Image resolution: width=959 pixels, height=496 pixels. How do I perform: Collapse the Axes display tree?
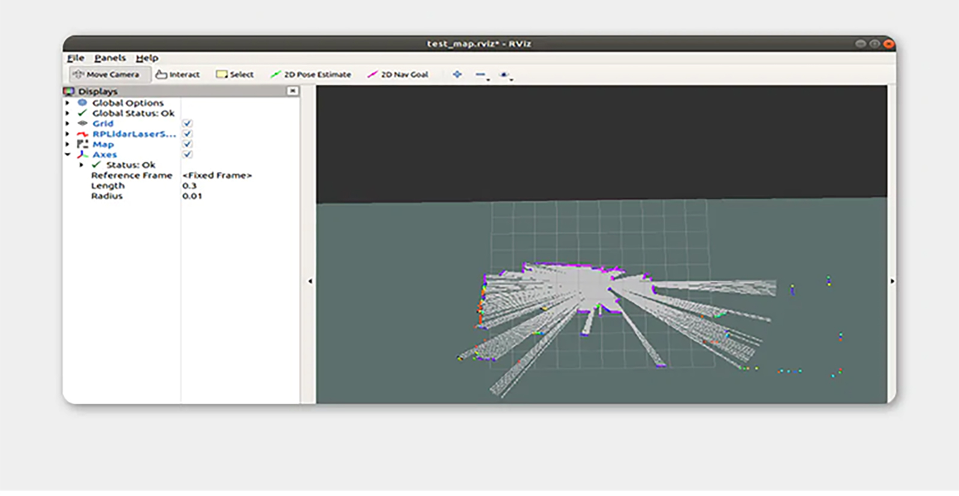click(x=68, y=155)
